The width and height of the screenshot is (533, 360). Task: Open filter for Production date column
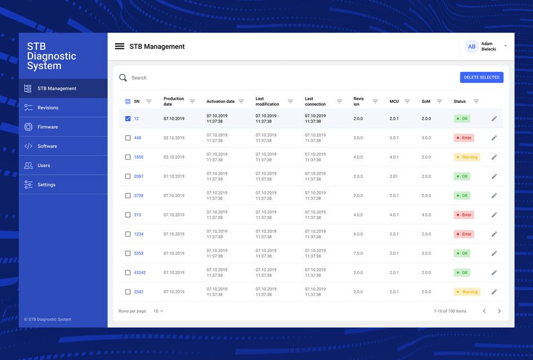(192, 101)
